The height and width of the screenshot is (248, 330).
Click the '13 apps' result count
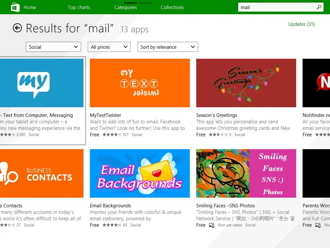134,29
